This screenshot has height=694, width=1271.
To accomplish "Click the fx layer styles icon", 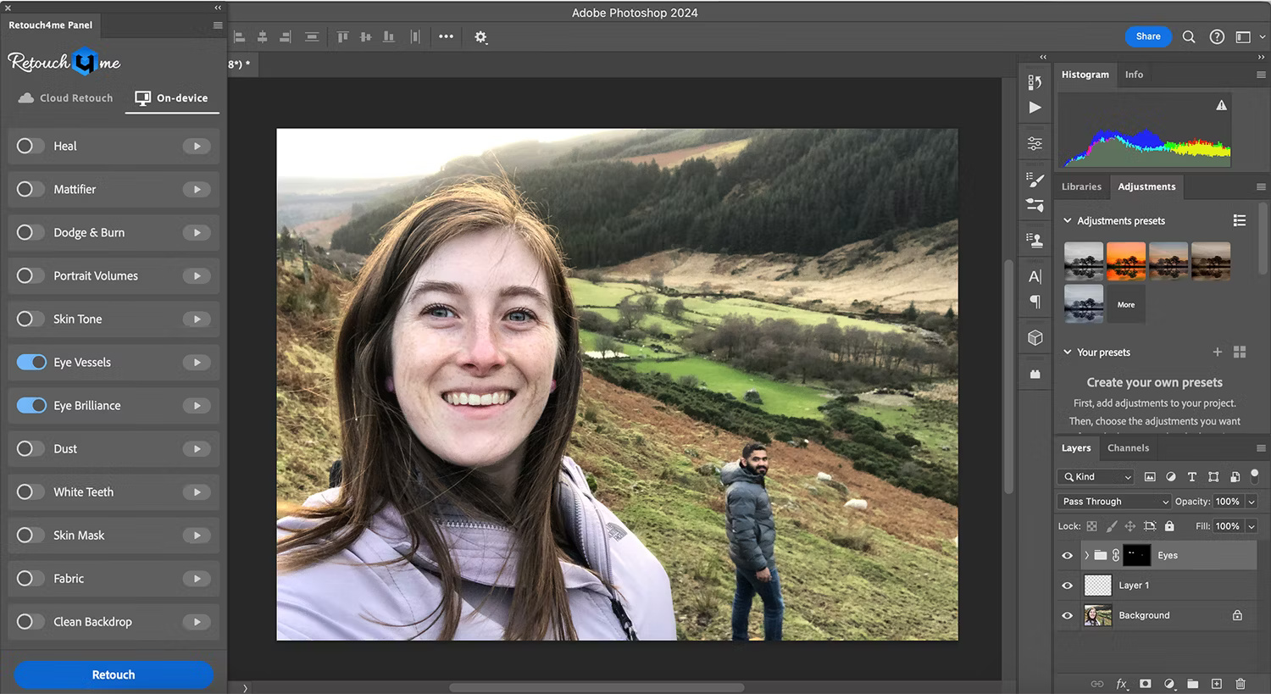I will [1121, 684].
